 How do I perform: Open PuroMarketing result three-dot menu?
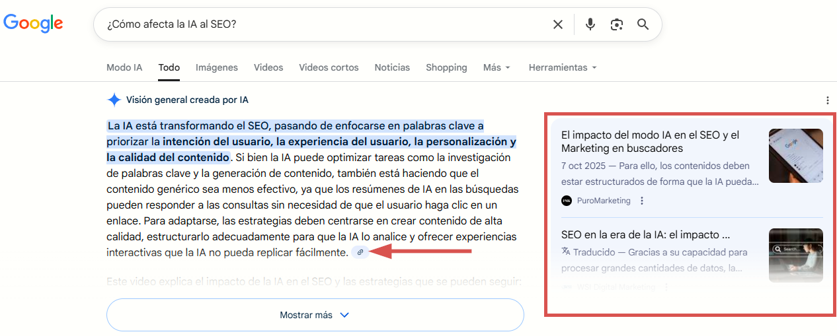tap(642, 201)
